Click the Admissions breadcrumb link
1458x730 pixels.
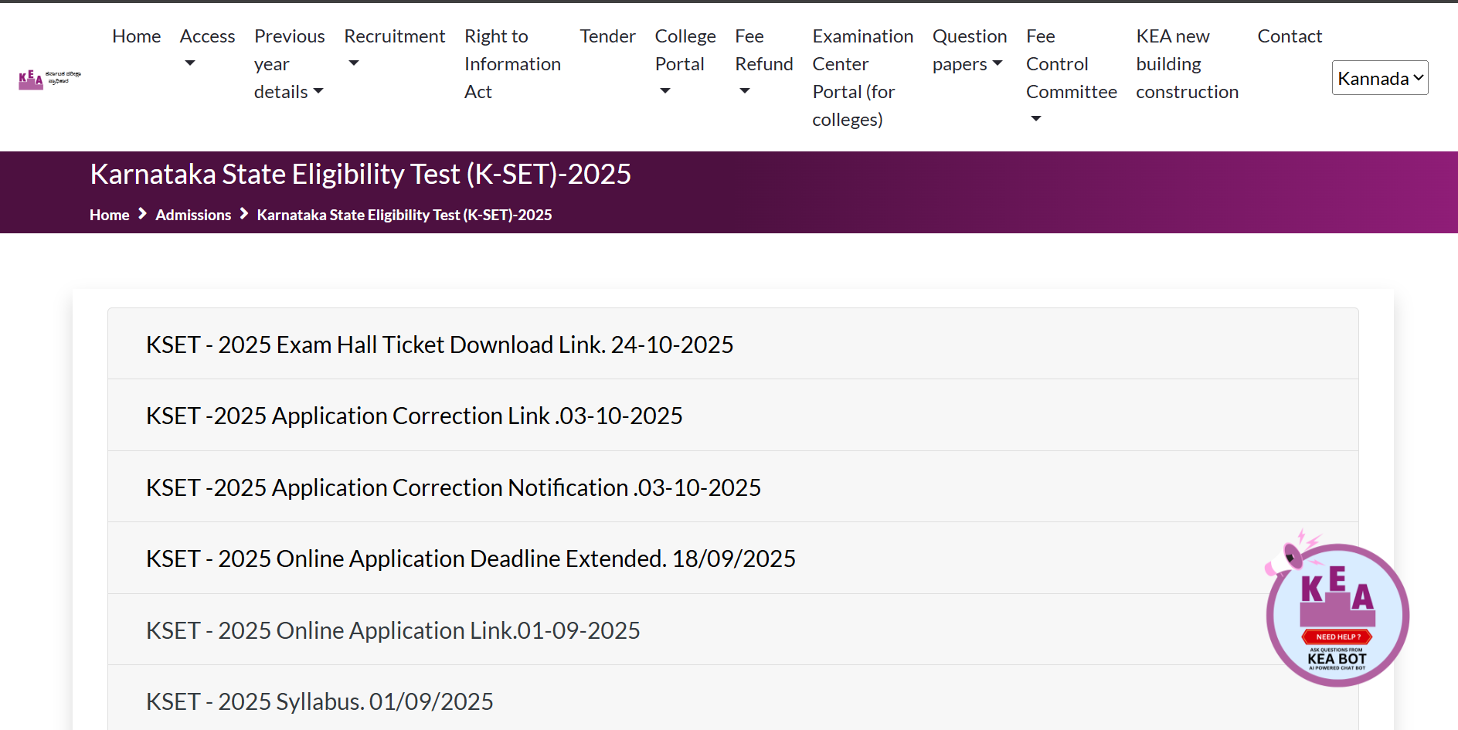[x=193, y=215]
